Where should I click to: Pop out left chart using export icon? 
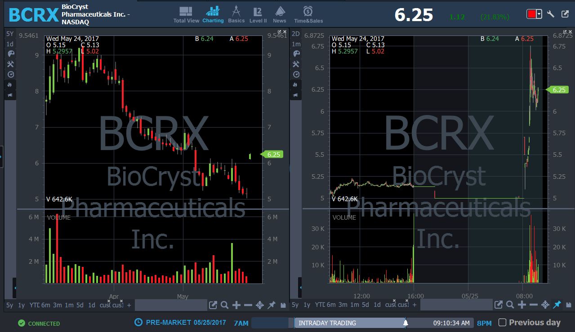213,305
